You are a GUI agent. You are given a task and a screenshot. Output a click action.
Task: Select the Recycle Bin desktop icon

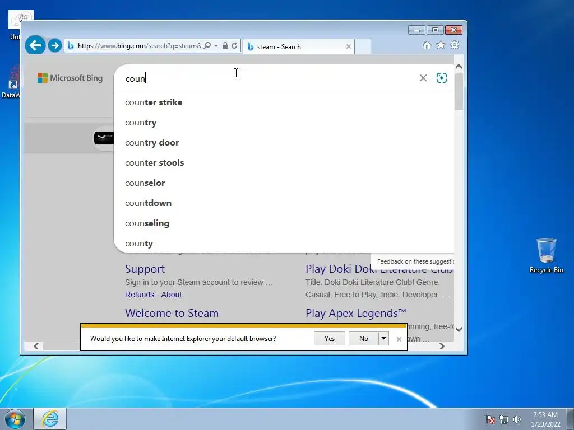pos(546,255)
